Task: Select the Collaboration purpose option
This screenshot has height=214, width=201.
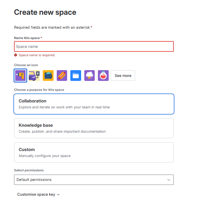Action: (x=94, y=104)
